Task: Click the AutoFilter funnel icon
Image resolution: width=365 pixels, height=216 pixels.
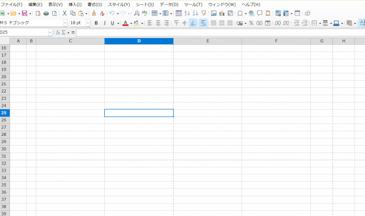Action: 203,13
